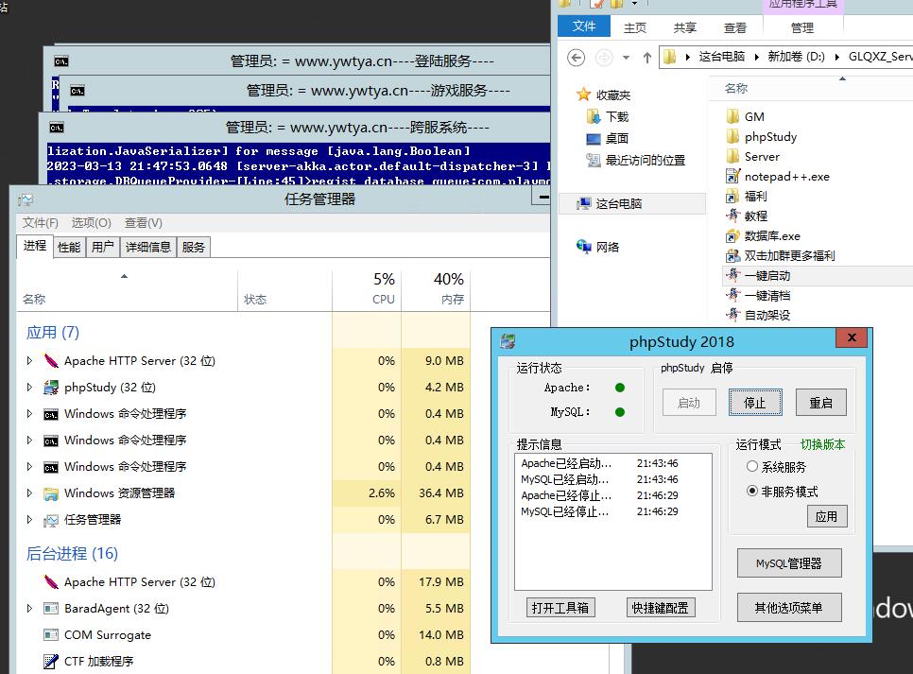Select the 福利 shortcut icon
This screenshot has height=674, width=913.
coord(732,197)
